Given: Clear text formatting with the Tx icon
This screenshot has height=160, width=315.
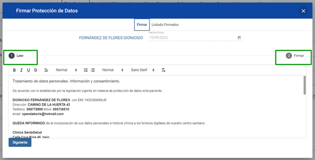Looking at the screenshot, I should point(163,70).
